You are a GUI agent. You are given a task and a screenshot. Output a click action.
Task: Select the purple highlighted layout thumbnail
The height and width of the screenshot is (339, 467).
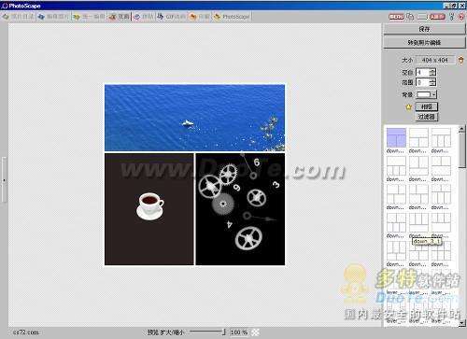click(396, 137)
